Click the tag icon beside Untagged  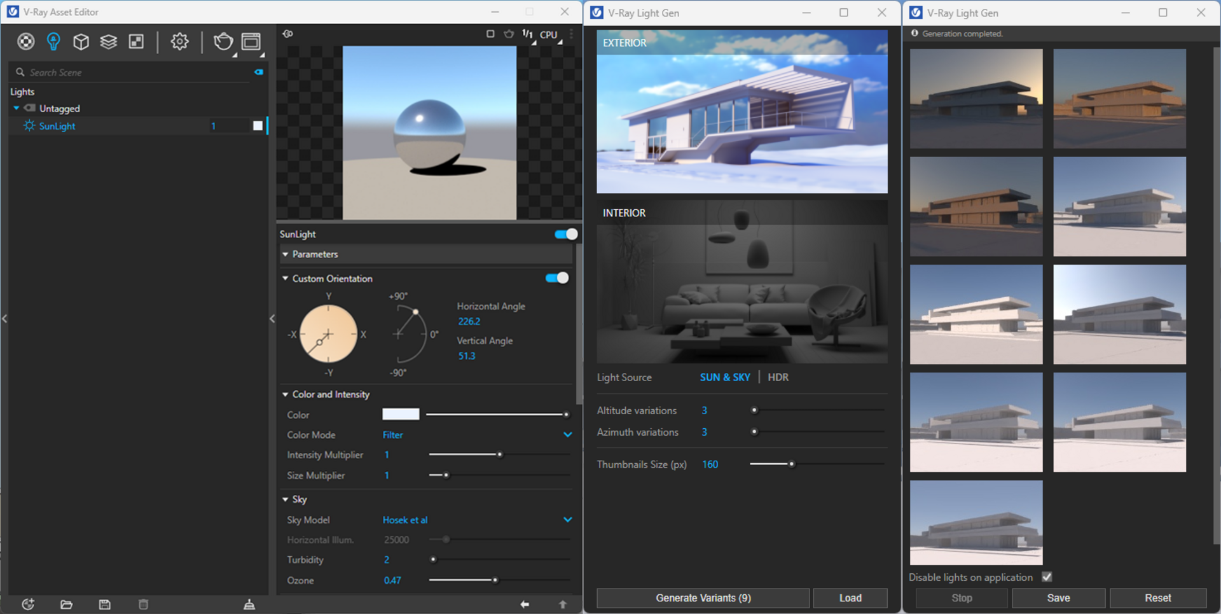tap(29, 108)
